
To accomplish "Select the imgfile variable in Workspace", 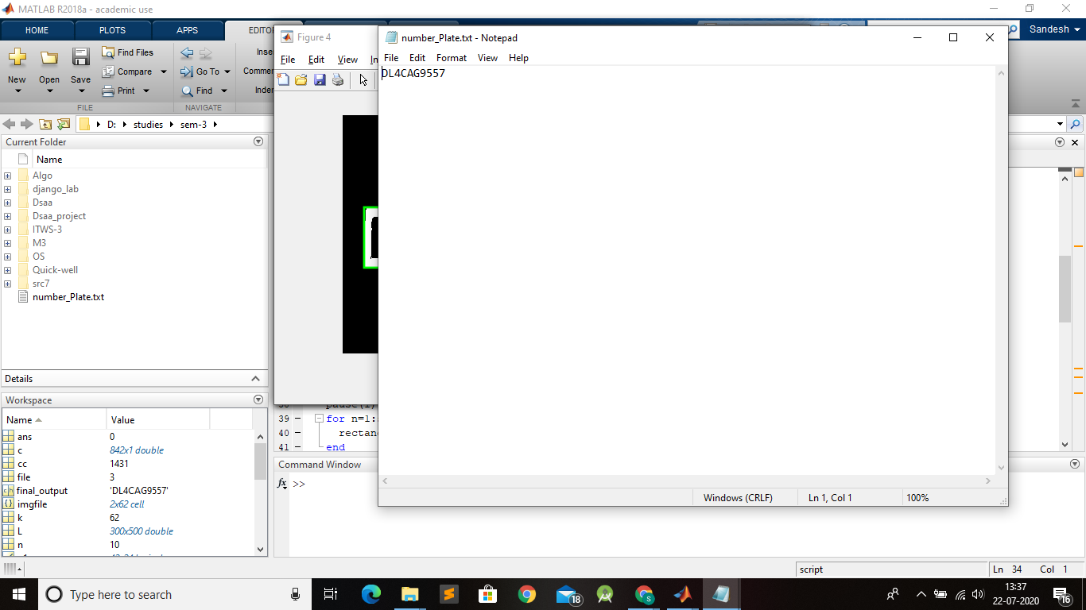I will click(32, 504).
